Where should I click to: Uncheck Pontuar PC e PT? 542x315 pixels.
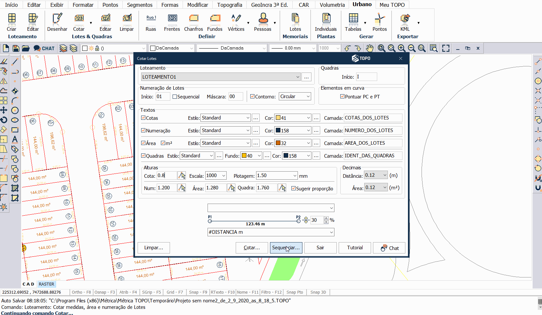(342, 97)
